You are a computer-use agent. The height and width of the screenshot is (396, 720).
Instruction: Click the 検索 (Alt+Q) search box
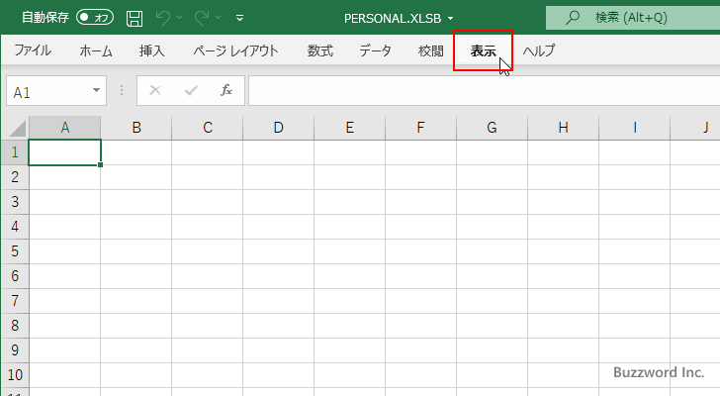(633, 18)
